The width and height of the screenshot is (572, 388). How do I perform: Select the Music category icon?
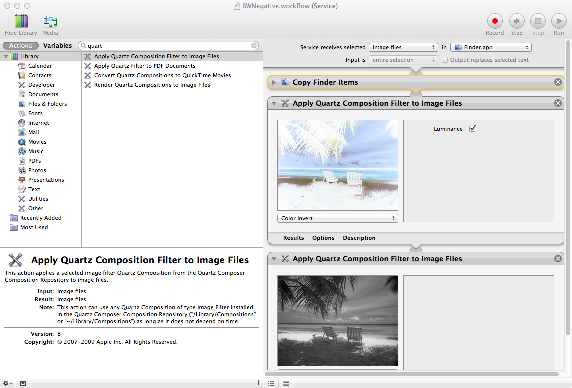coord(22,151)
